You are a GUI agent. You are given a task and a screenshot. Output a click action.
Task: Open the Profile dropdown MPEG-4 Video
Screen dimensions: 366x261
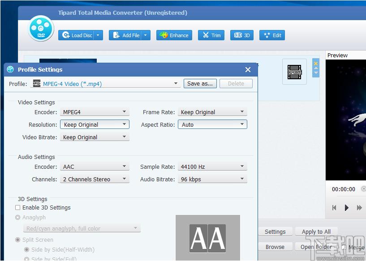point(105,84)
